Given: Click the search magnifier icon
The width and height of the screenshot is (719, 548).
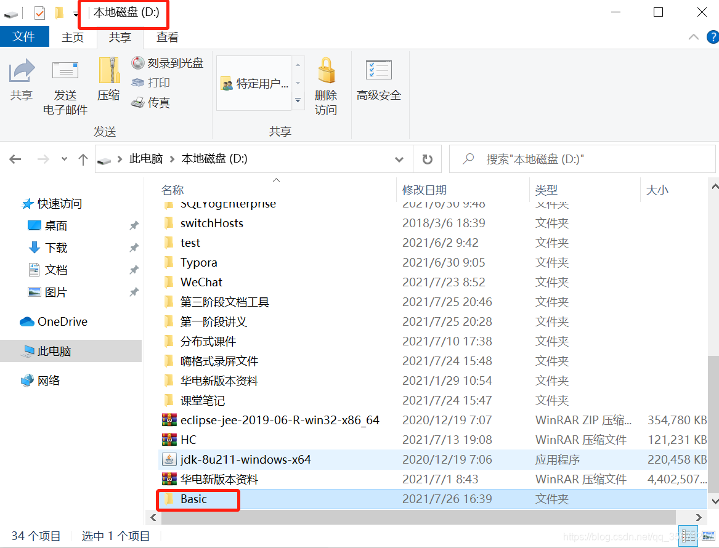Looking at the screenshot, I should (x=468, y=159).
